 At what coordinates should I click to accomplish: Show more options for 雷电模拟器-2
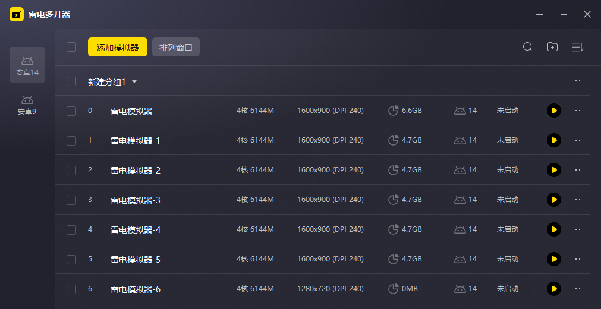point(578,170)
